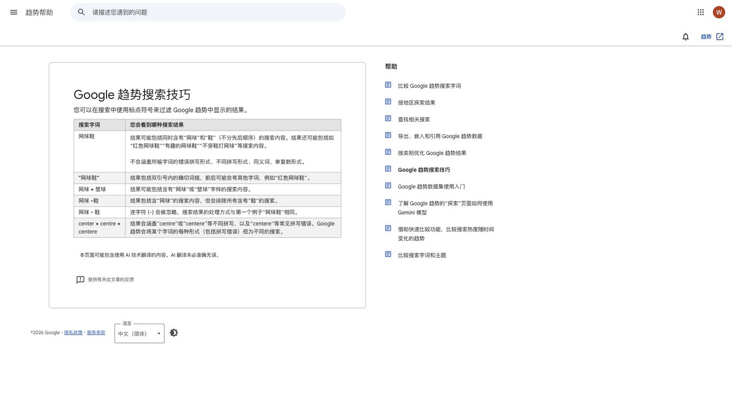Toggle the dark theme brightness icon
Screen dimensions: 732x412
[x=174, y=333]
